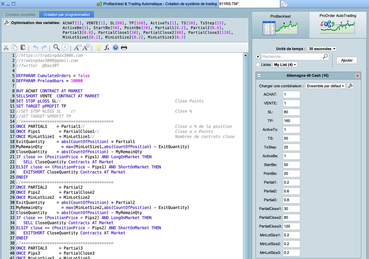Click the TS value field
Image resolution: width=369 pixels, height=259 pixels.
[291, 138]
